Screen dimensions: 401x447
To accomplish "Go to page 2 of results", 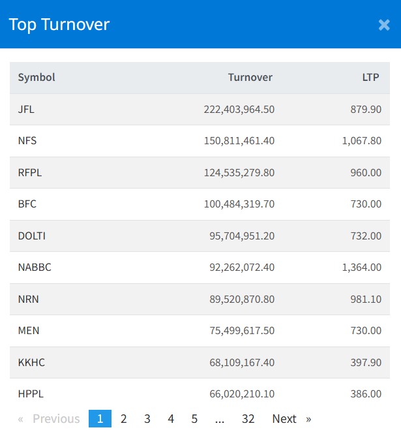I will (x=123, y=419).
